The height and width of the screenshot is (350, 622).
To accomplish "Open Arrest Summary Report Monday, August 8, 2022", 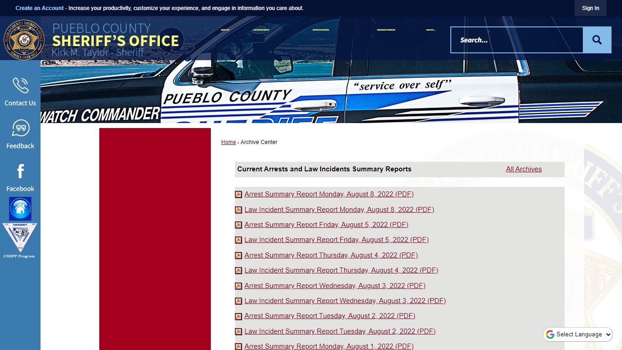I will coord(329,194).
